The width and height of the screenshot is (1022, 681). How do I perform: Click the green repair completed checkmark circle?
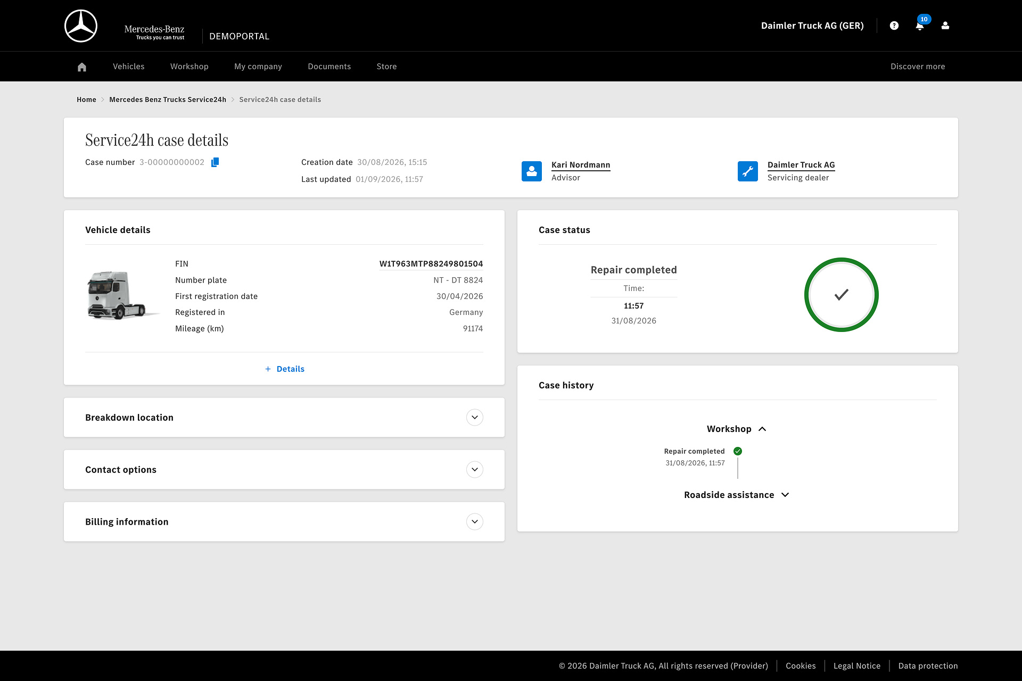[x=842, y=295]
